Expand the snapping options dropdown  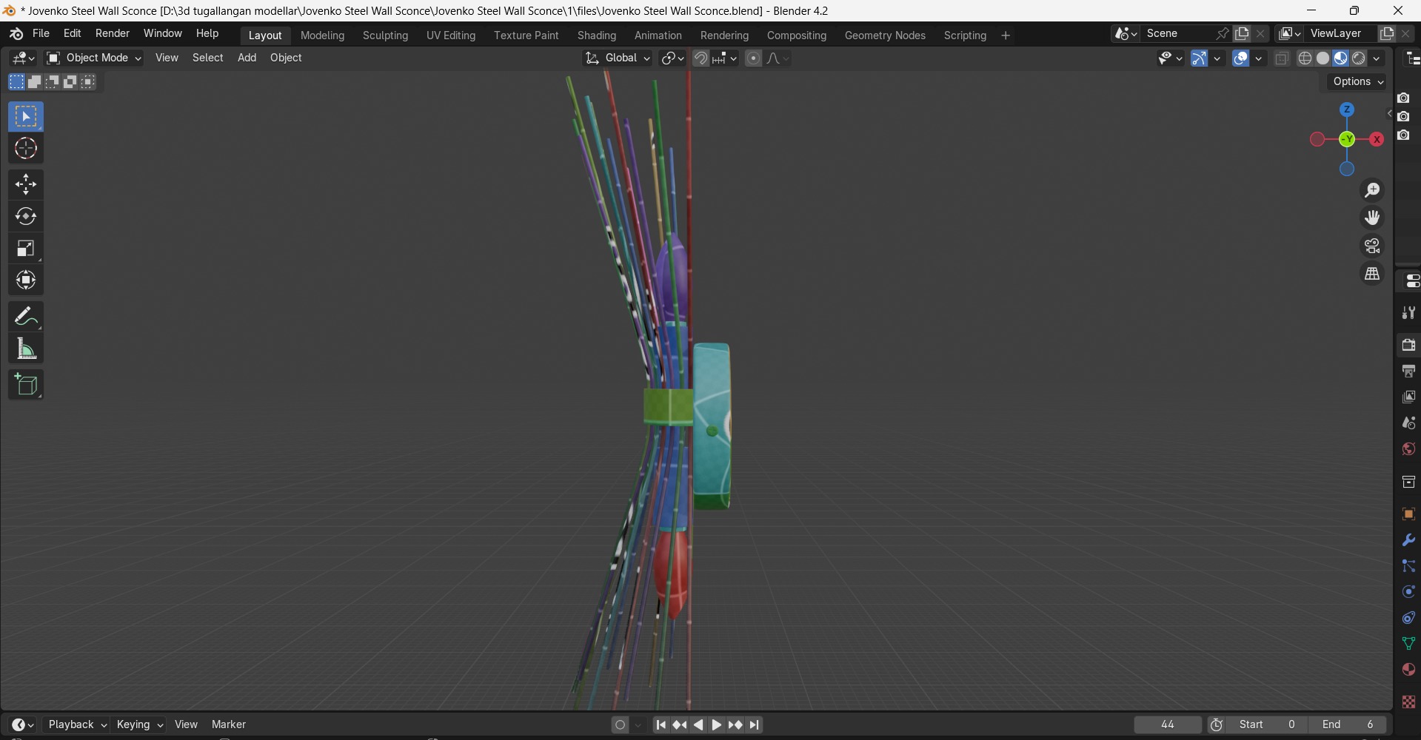[x=723, y=58]
